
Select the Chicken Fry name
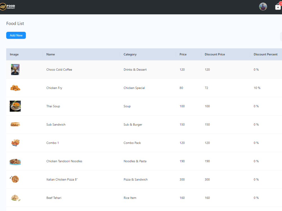54,88
